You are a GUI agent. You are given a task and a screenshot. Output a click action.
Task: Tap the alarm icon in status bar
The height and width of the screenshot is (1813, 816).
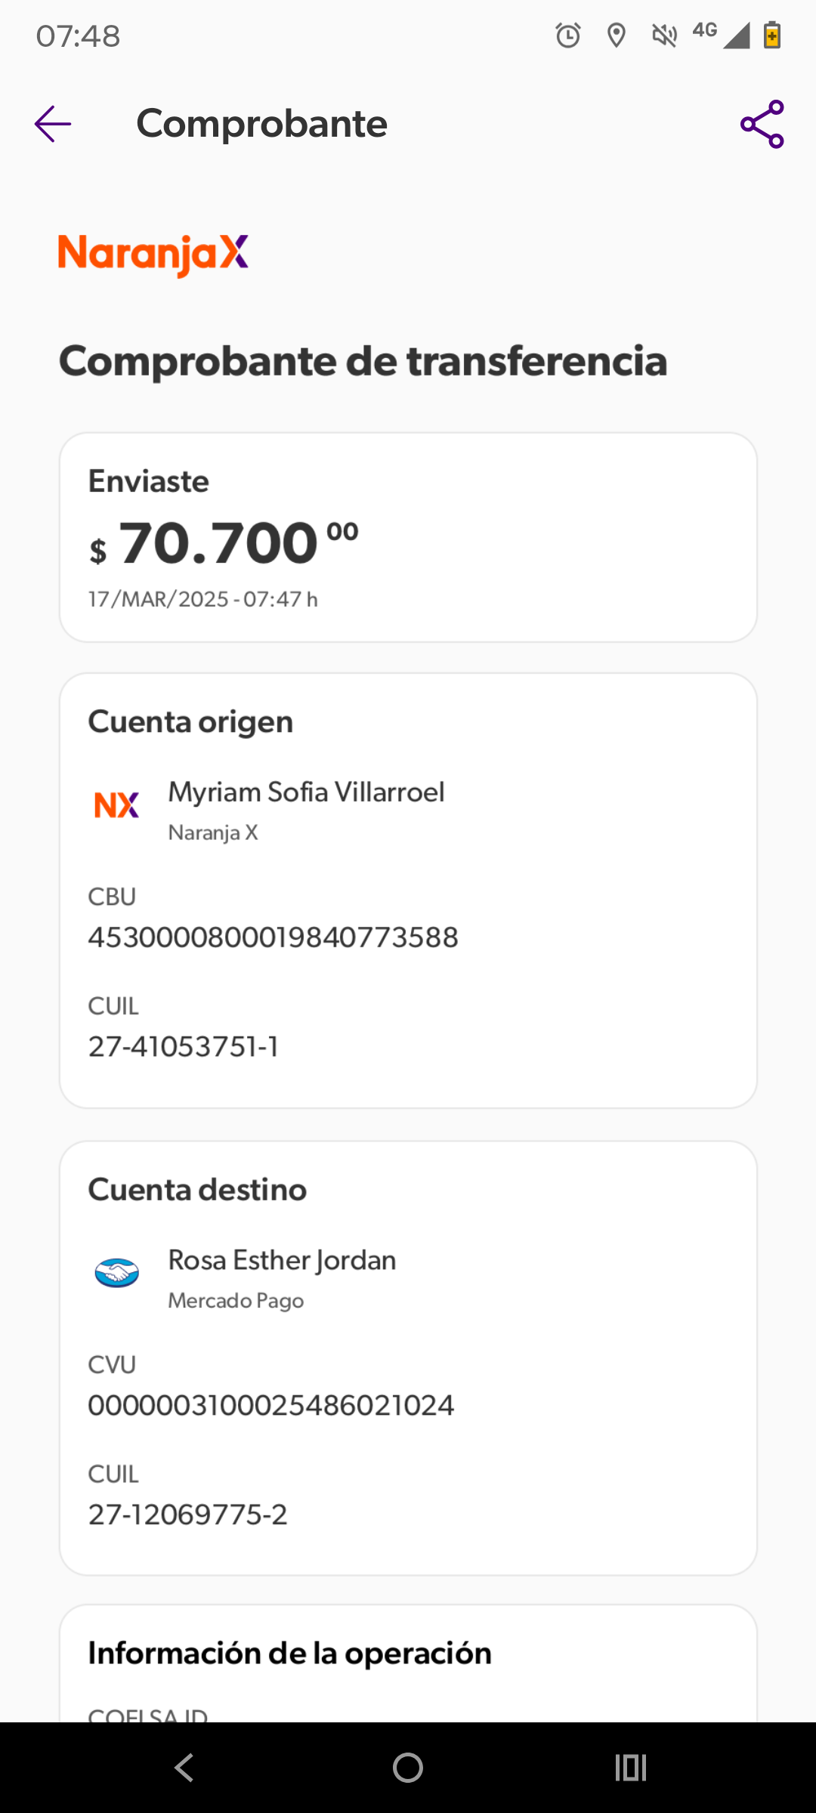[x=568, y=36]
